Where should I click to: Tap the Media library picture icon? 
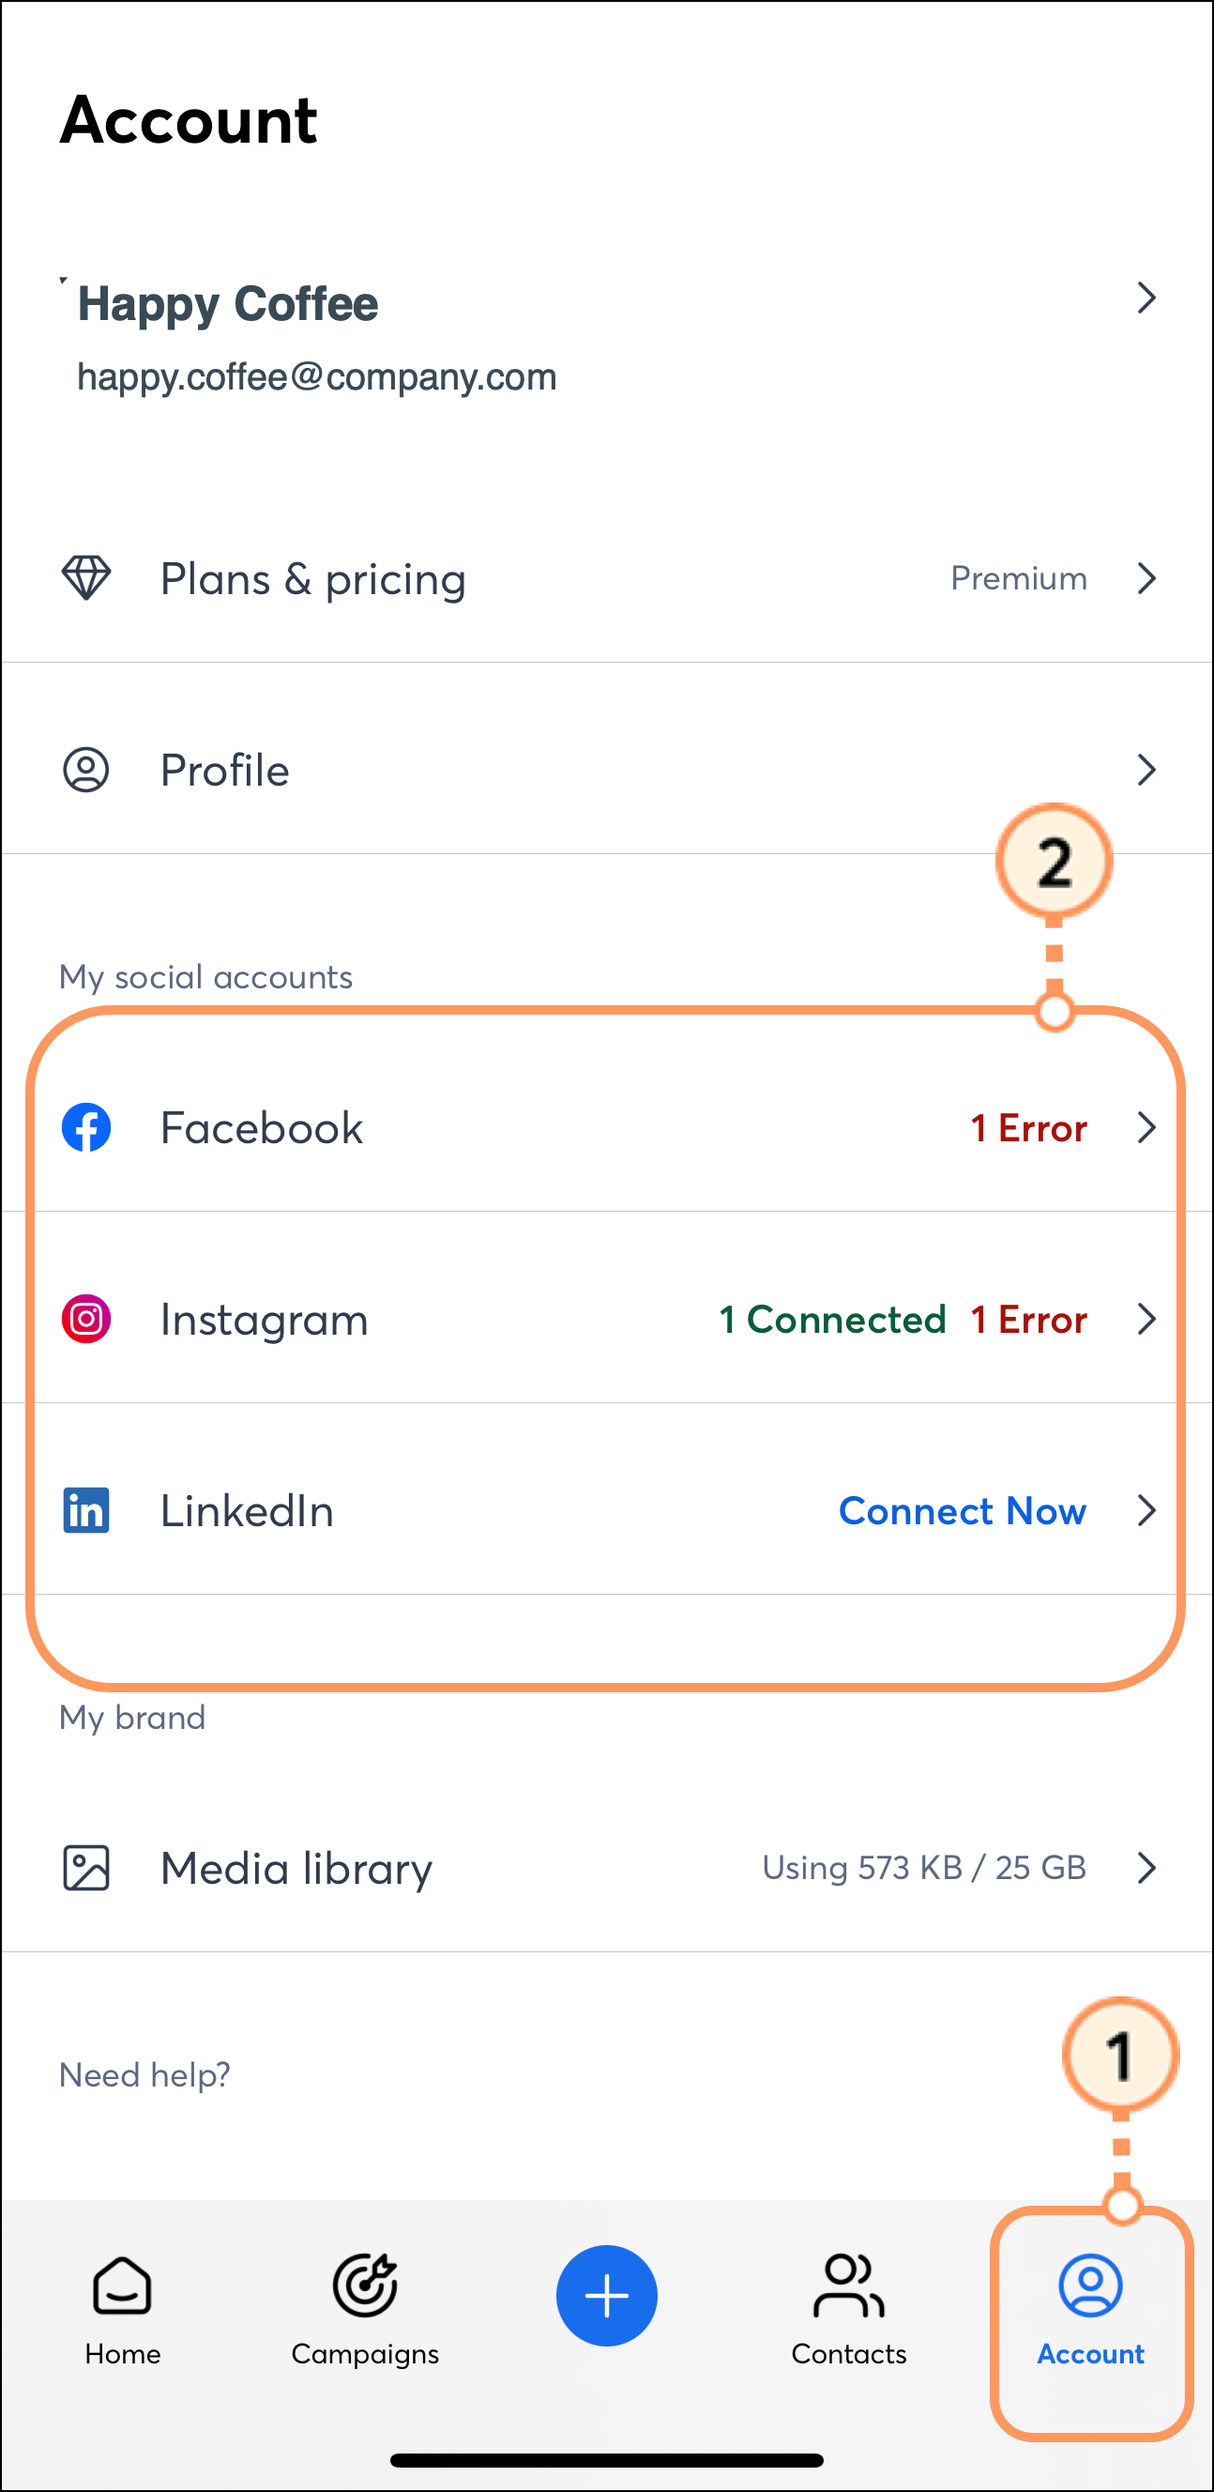86,1867
